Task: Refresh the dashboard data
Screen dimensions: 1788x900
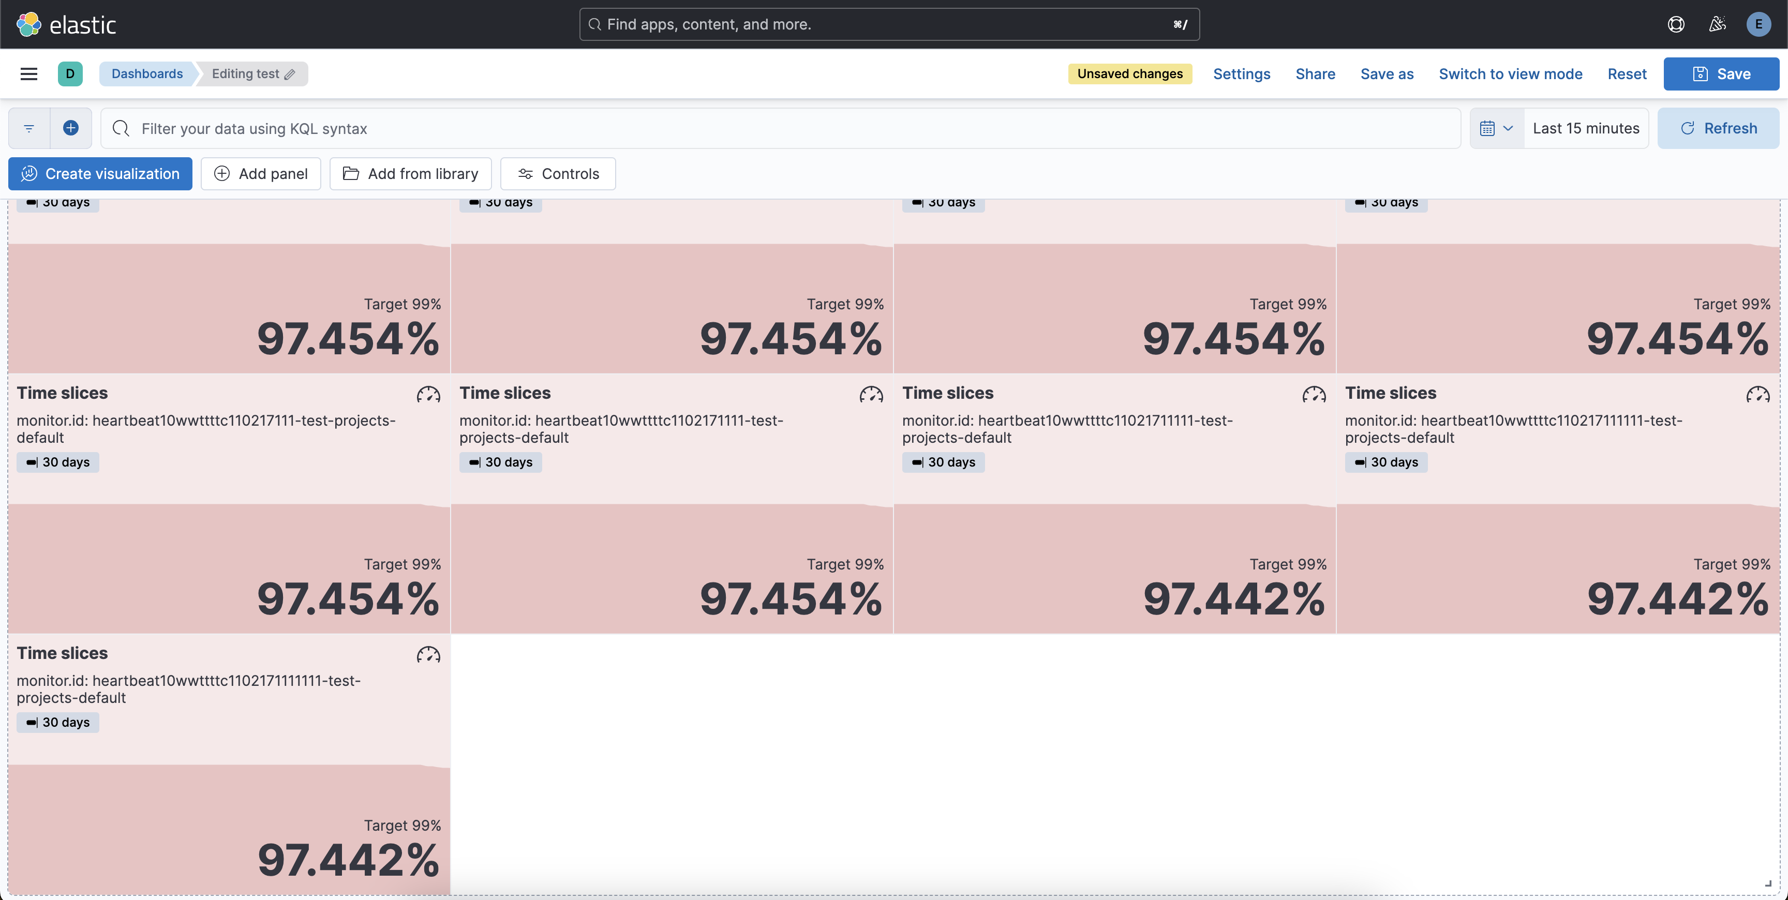Action: pos(1718,128)
